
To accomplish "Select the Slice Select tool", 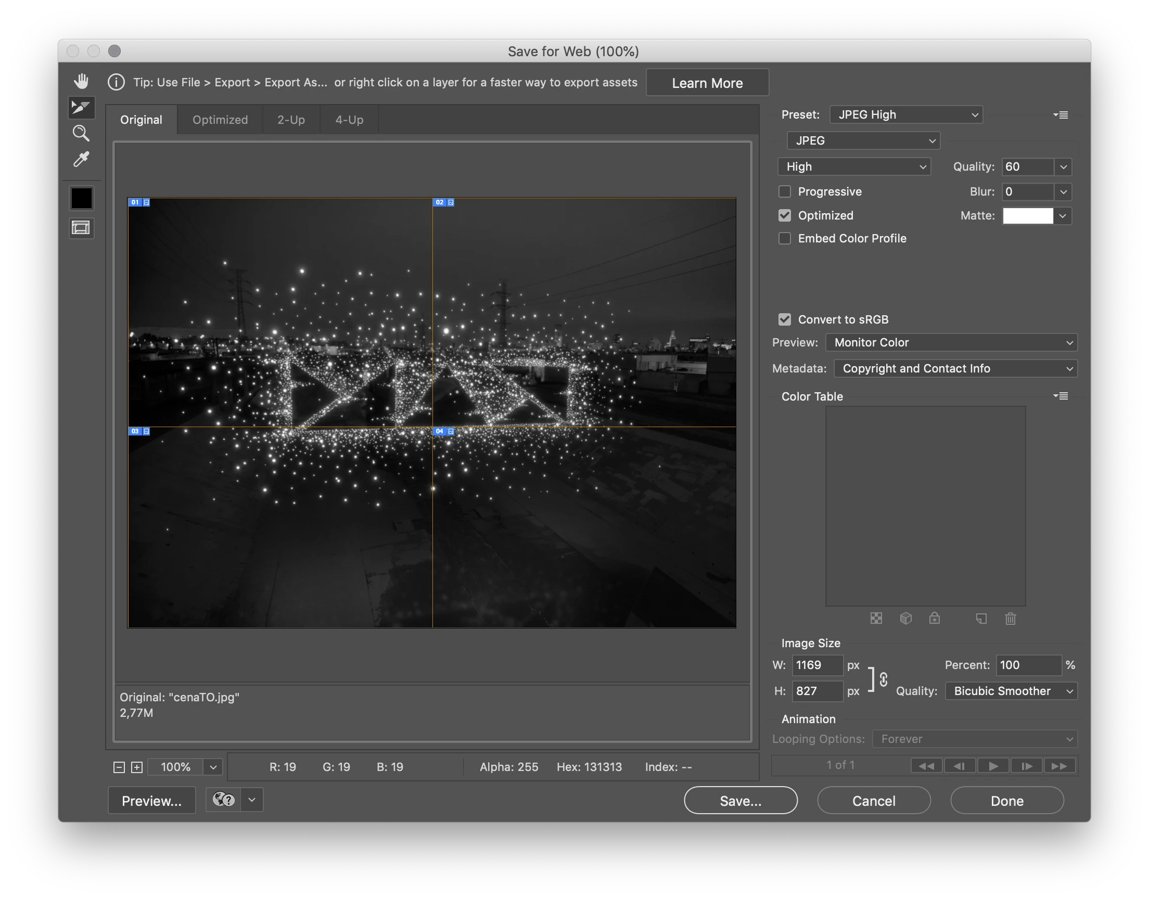I will click(81, 107).
